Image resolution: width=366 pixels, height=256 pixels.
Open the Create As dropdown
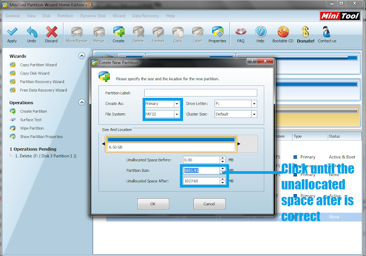[x=177, y=104]
